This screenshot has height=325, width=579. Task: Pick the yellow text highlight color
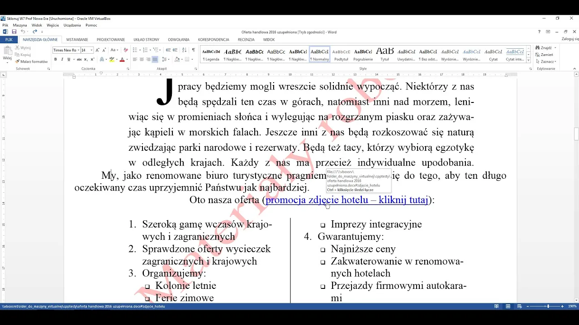[111, 59]
